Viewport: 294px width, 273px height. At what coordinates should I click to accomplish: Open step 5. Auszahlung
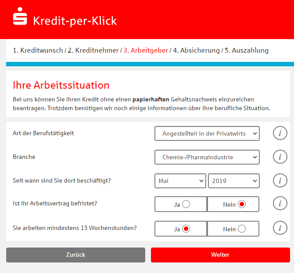pos(246,50)
